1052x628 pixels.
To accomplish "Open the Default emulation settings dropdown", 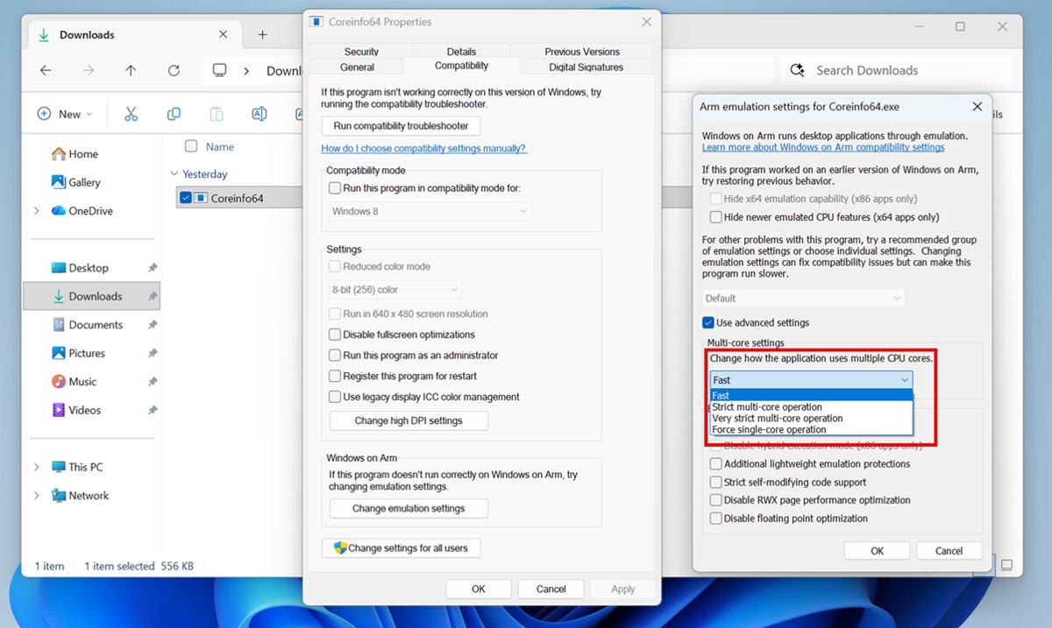I will [x=803, y=299].
